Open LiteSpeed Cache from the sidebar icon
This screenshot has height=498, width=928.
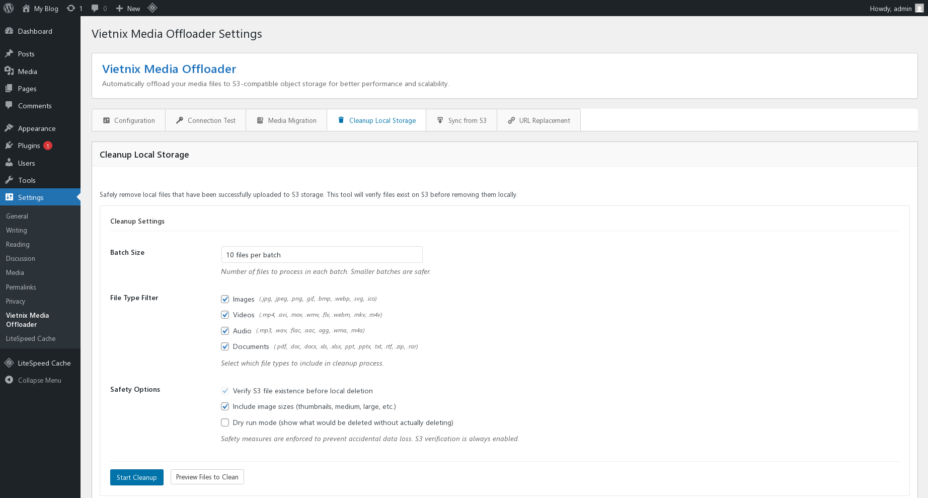(9, 363)
